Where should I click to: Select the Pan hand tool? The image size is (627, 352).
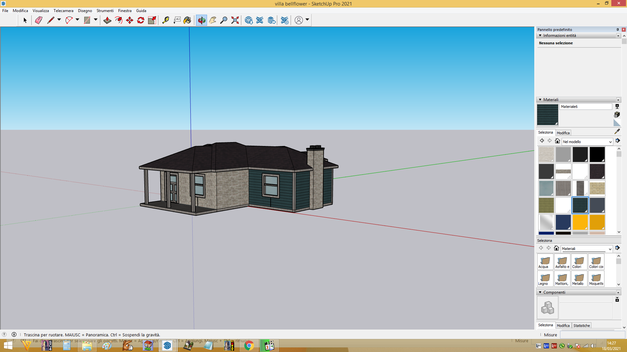click(213, 20)
